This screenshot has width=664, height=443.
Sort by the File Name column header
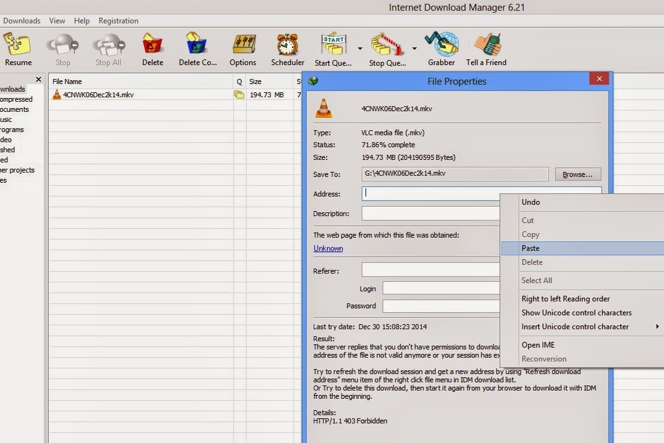tap(140, 82)
